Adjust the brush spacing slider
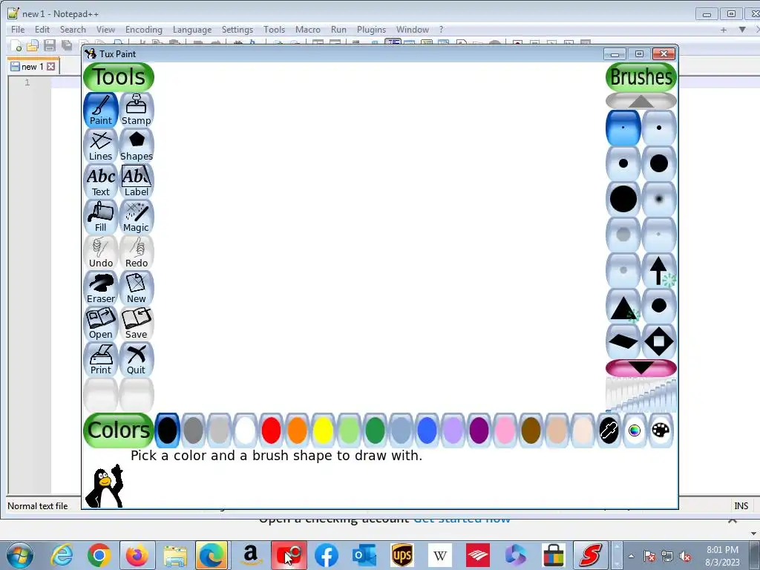760x570 pixels. point(641,395)
